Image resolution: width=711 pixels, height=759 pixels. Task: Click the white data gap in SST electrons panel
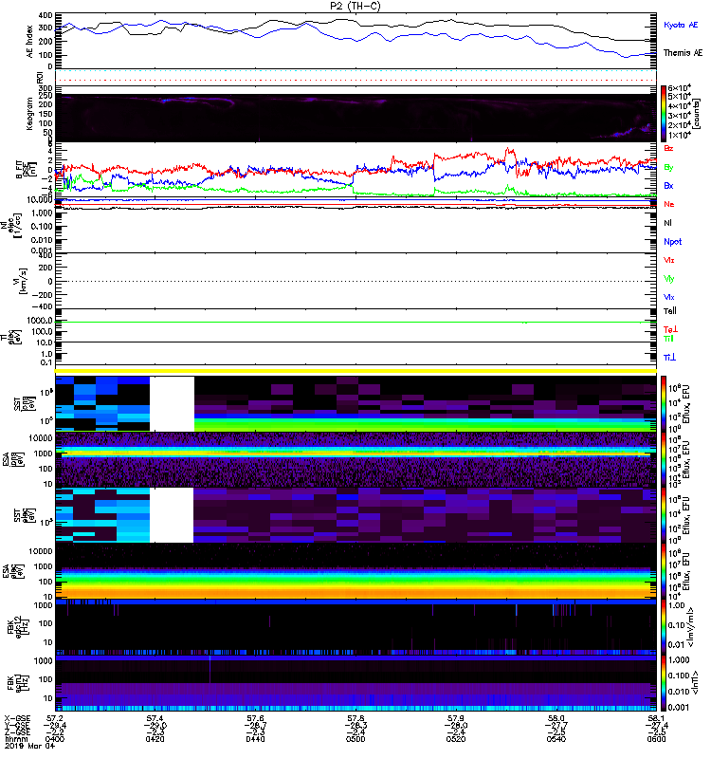[x=172, y=515]
